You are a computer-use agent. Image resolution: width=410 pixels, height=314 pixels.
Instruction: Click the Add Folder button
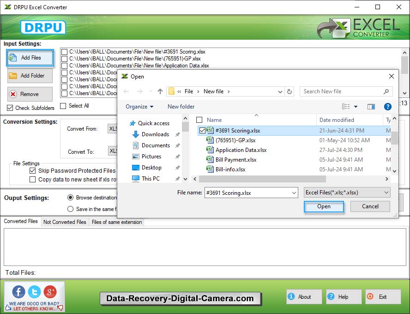[30, 76]
